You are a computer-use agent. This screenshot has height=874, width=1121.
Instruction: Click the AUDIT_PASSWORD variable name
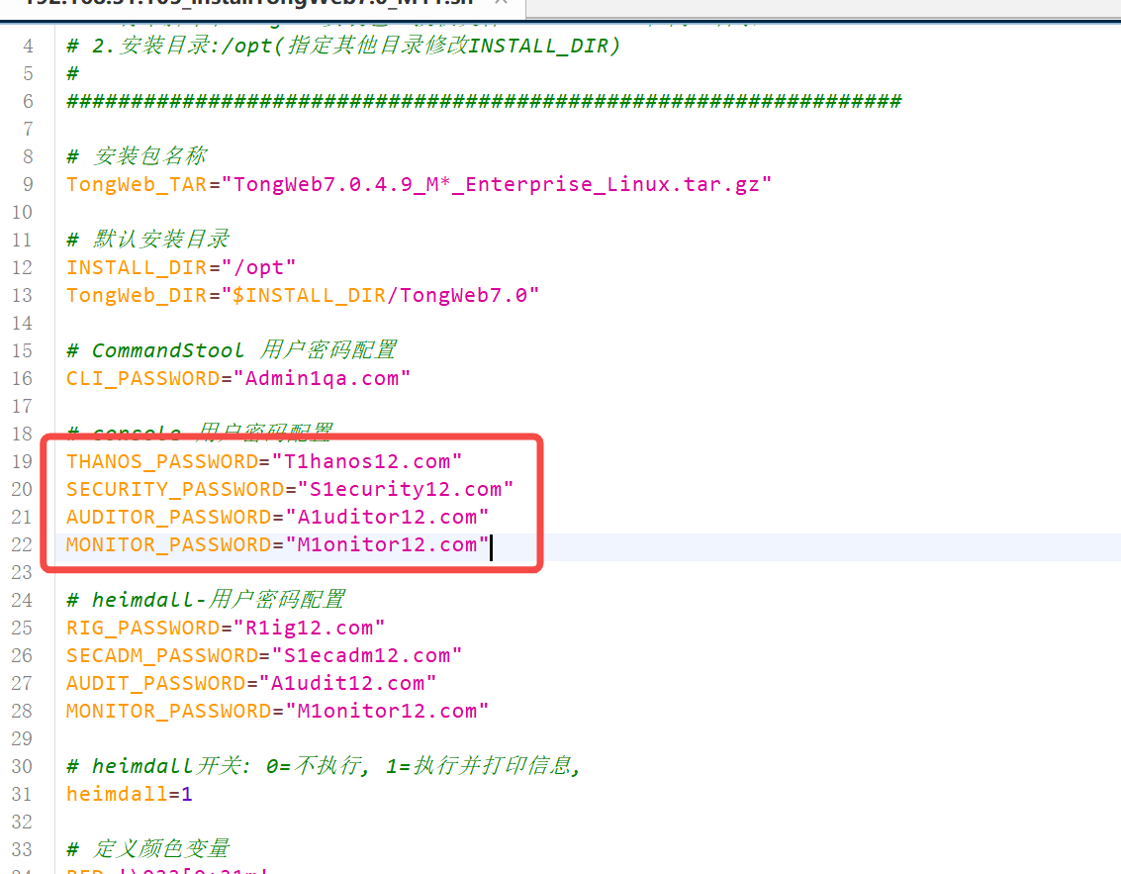coord(156,684)
